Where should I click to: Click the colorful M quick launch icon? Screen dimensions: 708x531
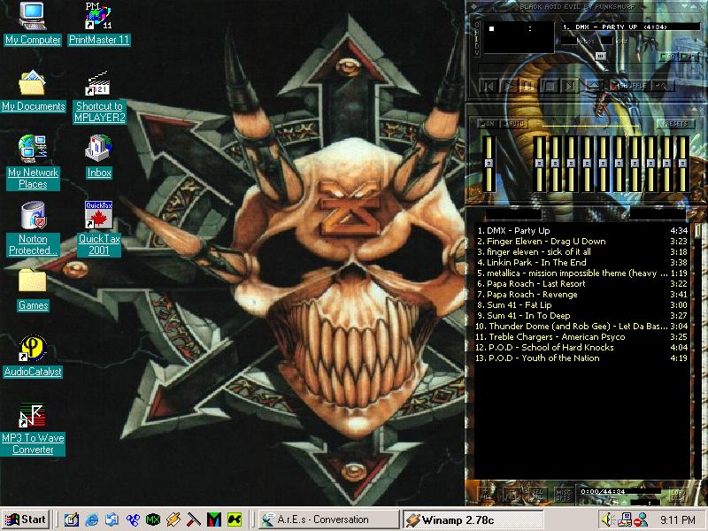214,519
